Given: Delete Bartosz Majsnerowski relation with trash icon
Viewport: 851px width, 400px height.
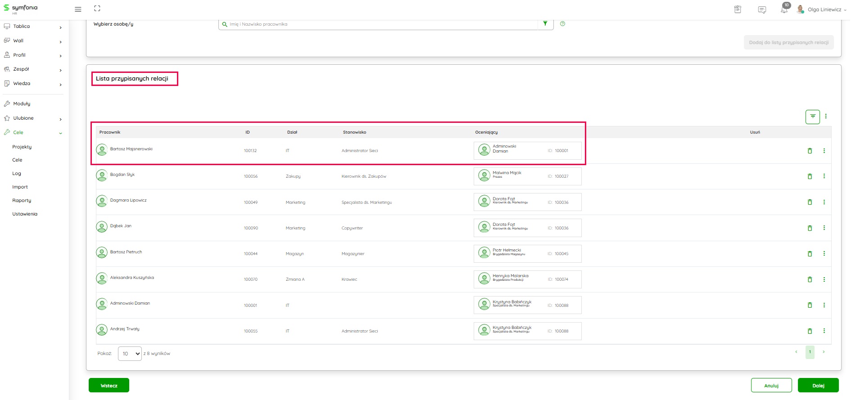Looking at the screenshot, I should pos(810,151).
